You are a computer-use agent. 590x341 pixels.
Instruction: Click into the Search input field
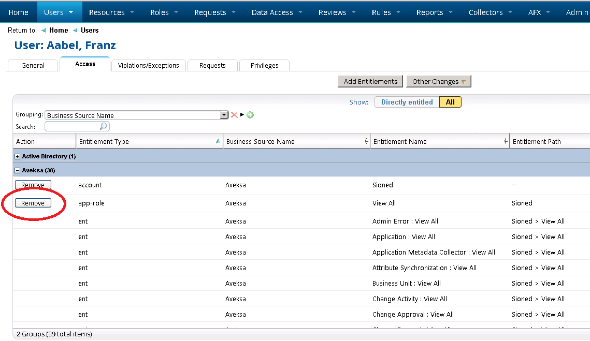coord(73,126)
